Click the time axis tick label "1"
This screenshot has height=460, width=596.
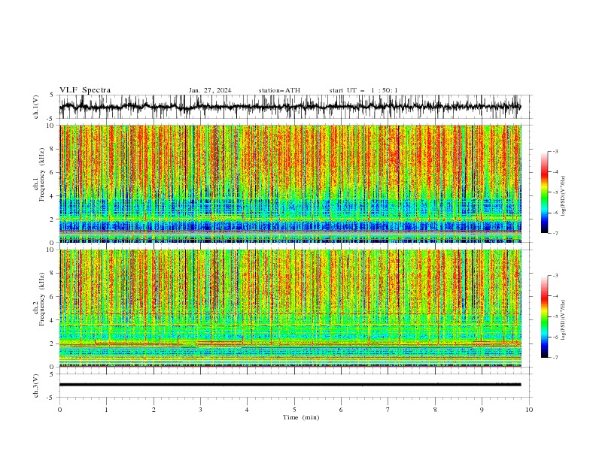pos(107,410)
